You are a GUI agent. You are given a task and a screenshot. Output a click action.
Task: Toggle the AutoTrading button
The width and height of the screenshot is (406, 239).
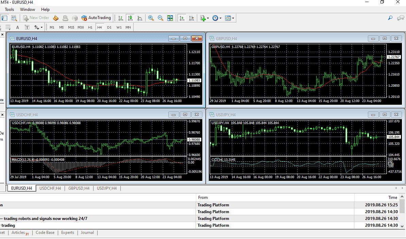pos(96,18)
